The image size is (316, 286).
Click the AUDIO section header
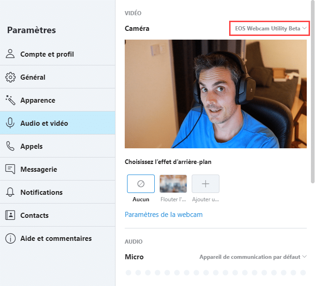134,241
